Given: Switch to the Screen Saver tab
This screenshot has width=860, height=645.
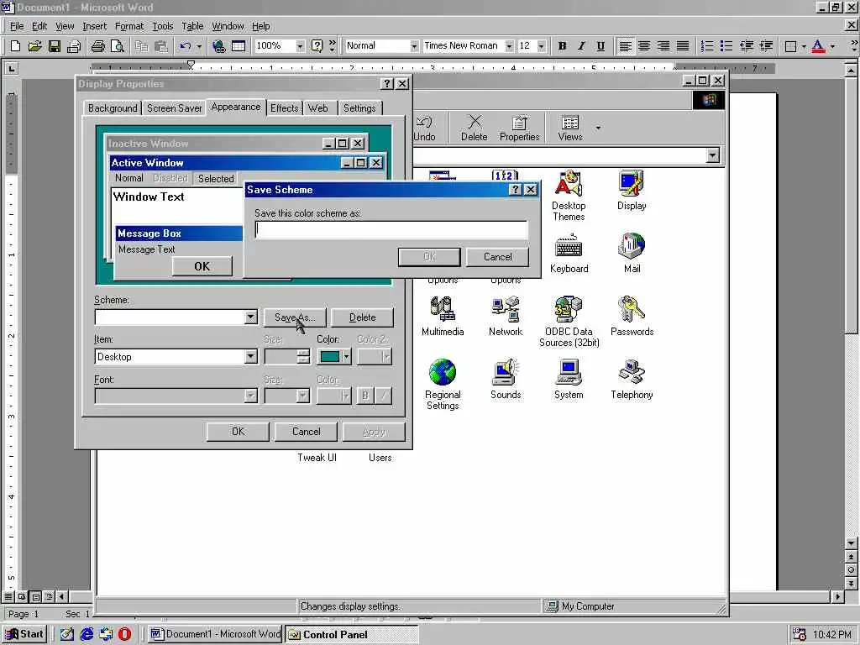Looking at the screenshot, I should click(175, 108).
